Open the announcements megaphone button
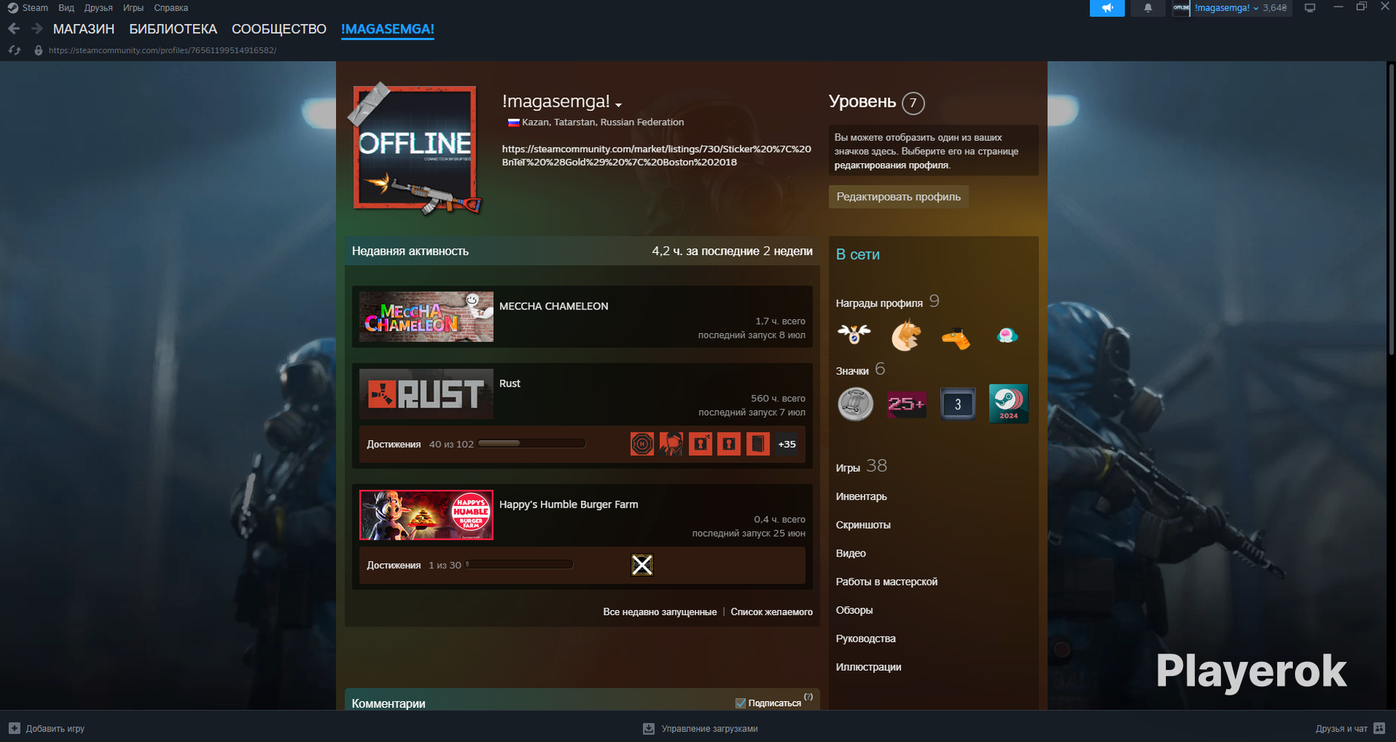The height and width of the screenshot is (742, 1396). click(1107, 8)
